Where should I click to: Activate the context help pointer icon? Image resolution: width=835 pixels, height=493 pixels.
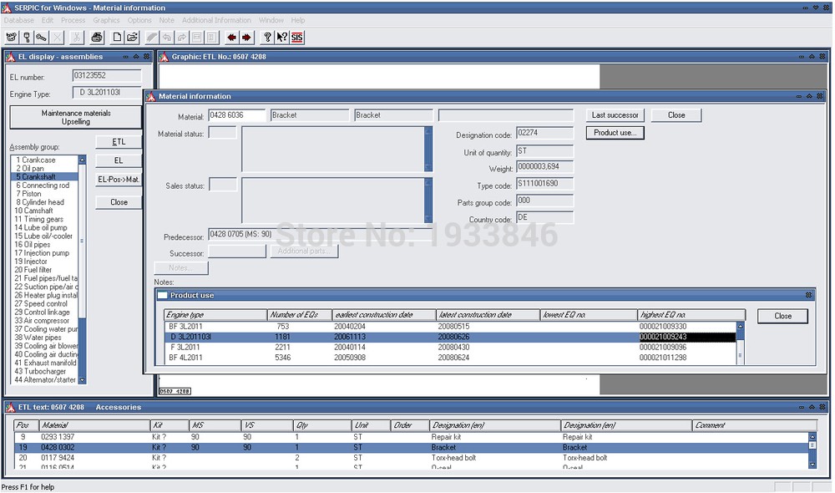tap(281, 38)
